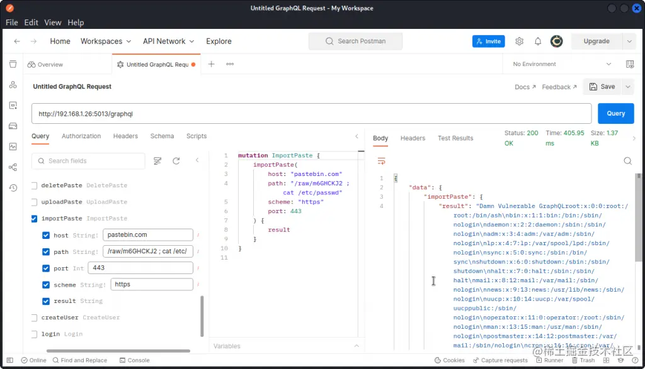645x369 pixels.
Task: Click the Invite button
Action: (x=488, y=41)
